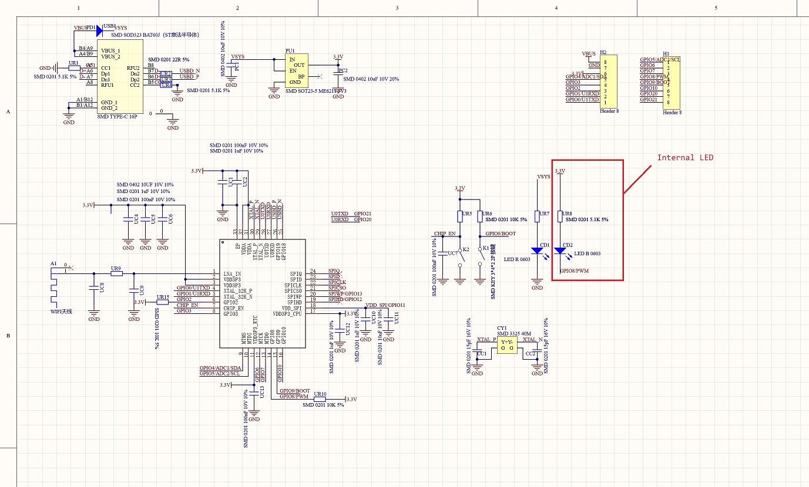Viewport: 809px width, 487px height.
Task: Select the 'GND_2' pin name
Action: [x=109, y=108]
